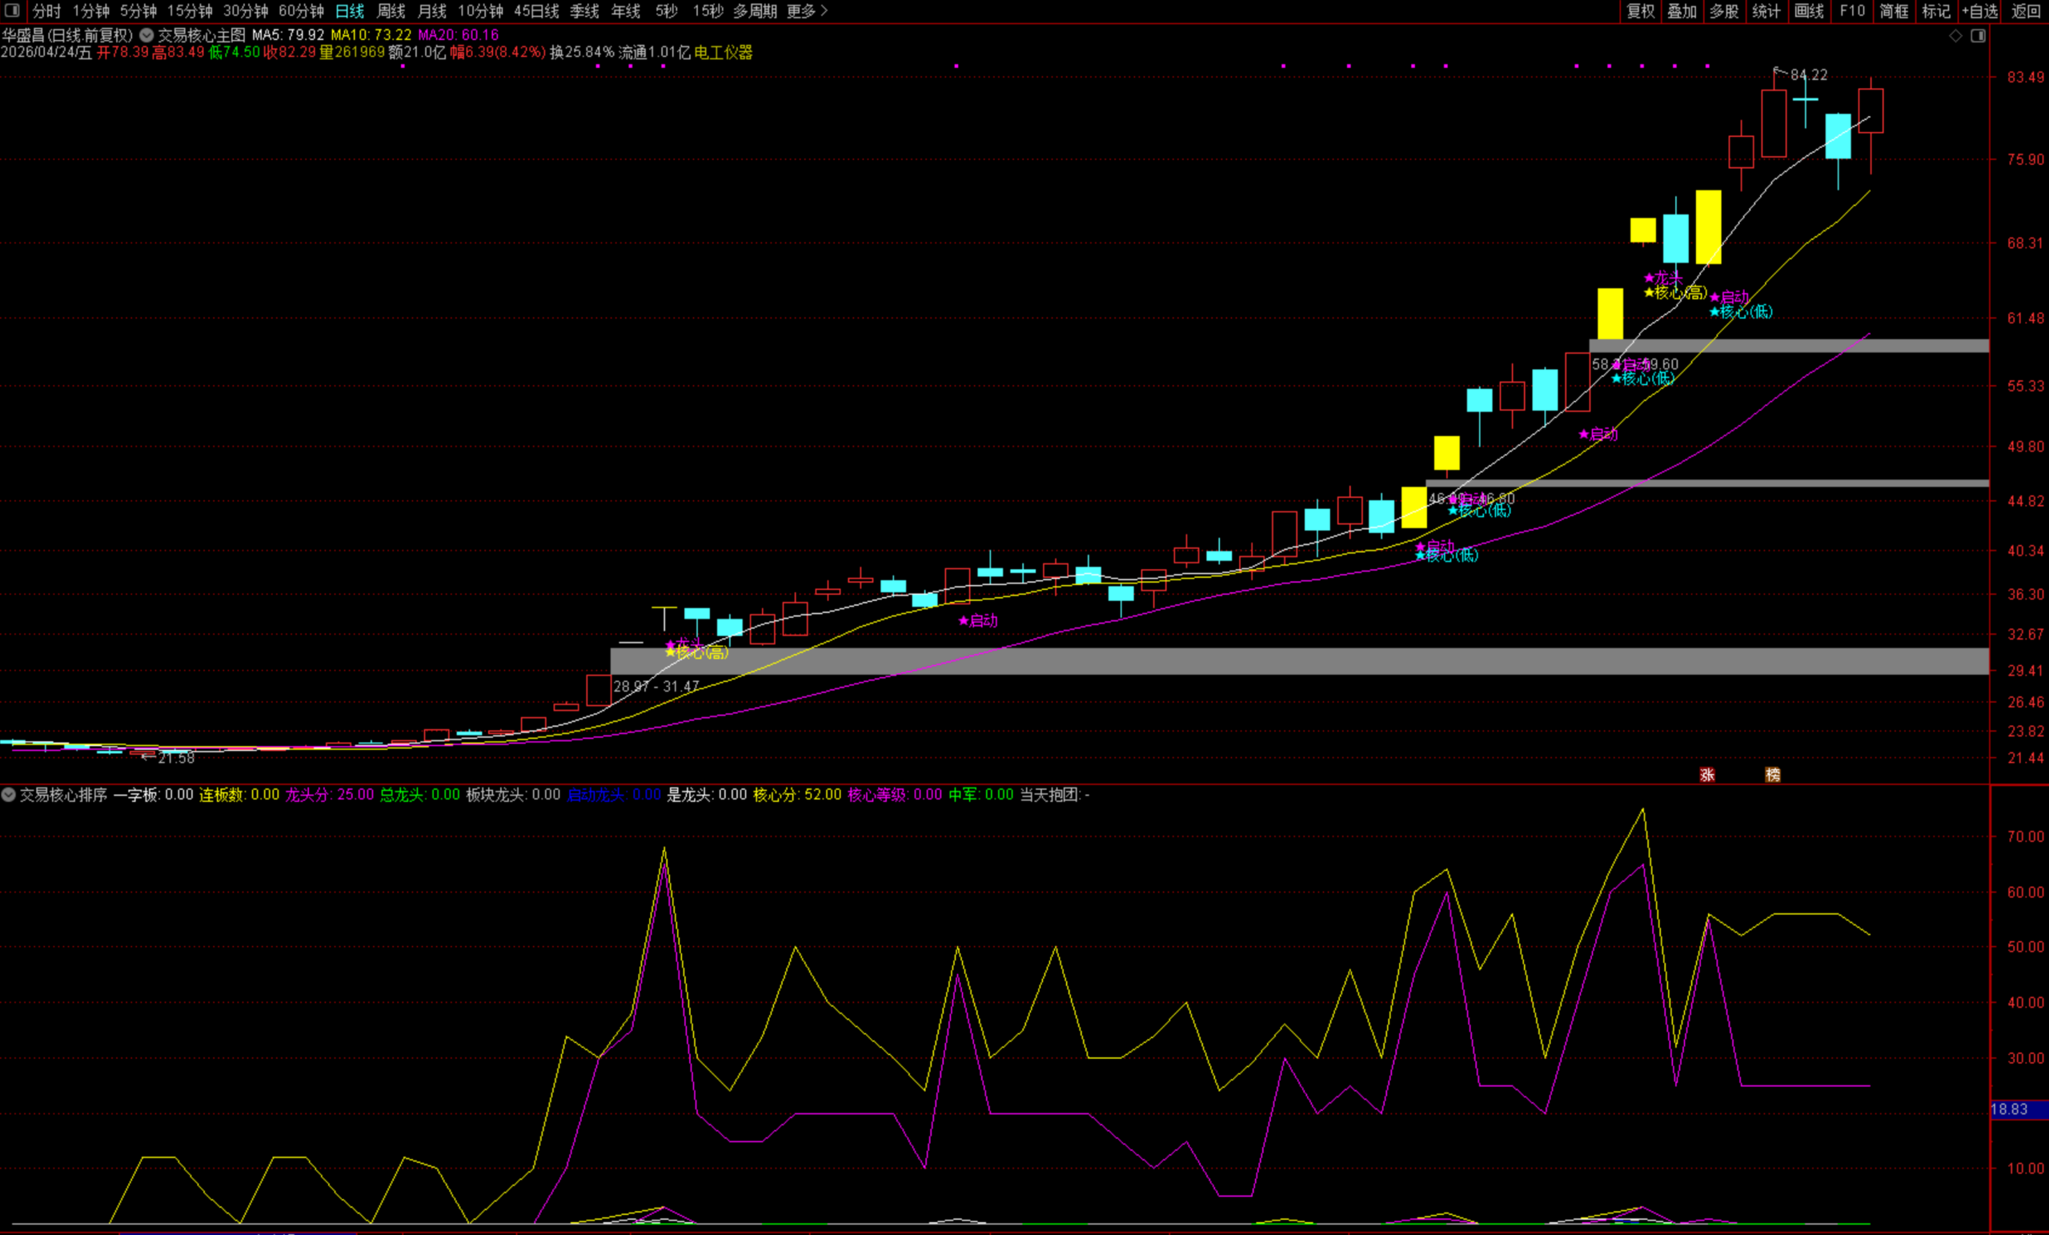Open the 交易核心排序 sub-chart indicator dropdown

pyautogui.click(x=8, y=794)
